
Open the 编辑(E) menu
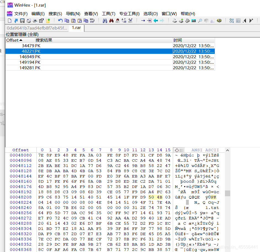point(38,14)
